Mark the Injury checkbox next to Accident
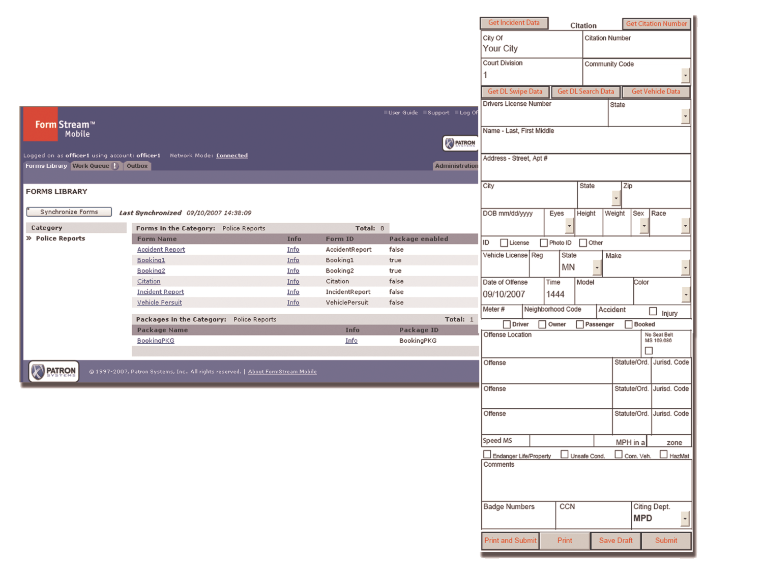Image resolution: width=763 pixels, height=572 pixels. pos(653,312)
